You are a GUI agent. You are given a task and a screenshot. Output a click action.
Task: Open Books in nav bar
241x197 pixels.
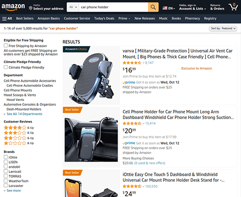[x=176, y=19]
